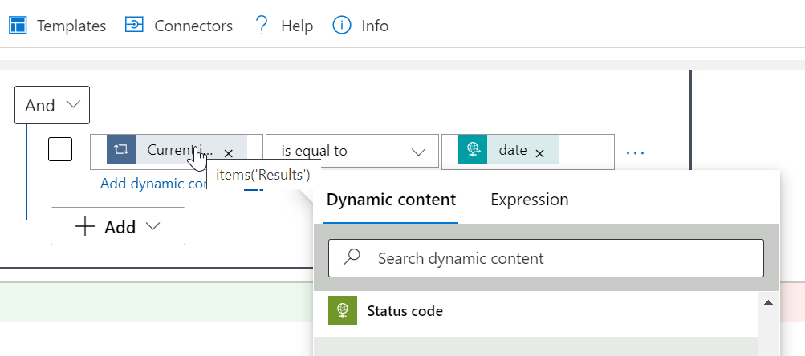Open the And operator dropdown
This screenshot has width=805, height=356.
(52, 105)
